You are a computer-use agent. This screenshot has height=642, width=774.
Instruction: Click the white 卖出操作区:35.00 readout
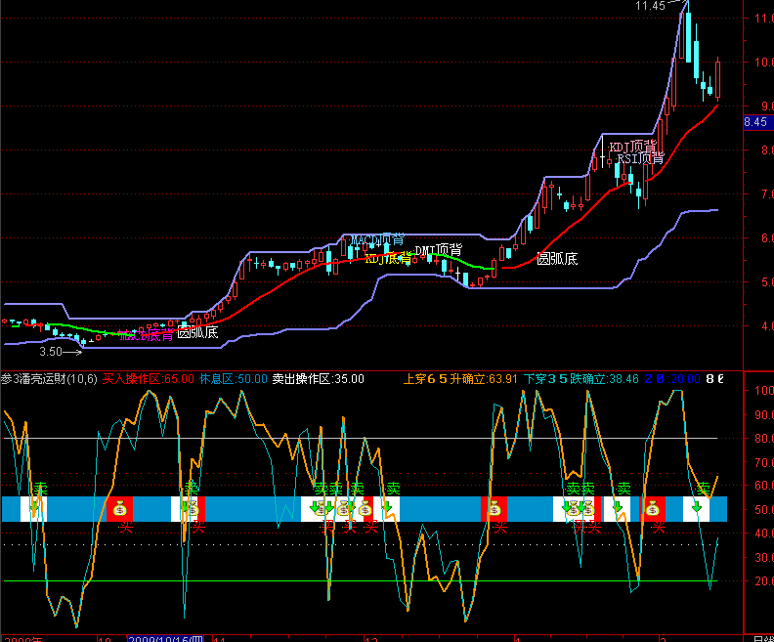[318, 379]
